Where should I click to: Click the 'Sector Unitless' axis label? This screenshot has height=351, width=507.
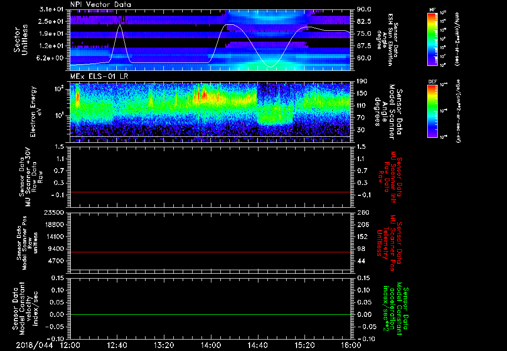[x=20, y=40]
